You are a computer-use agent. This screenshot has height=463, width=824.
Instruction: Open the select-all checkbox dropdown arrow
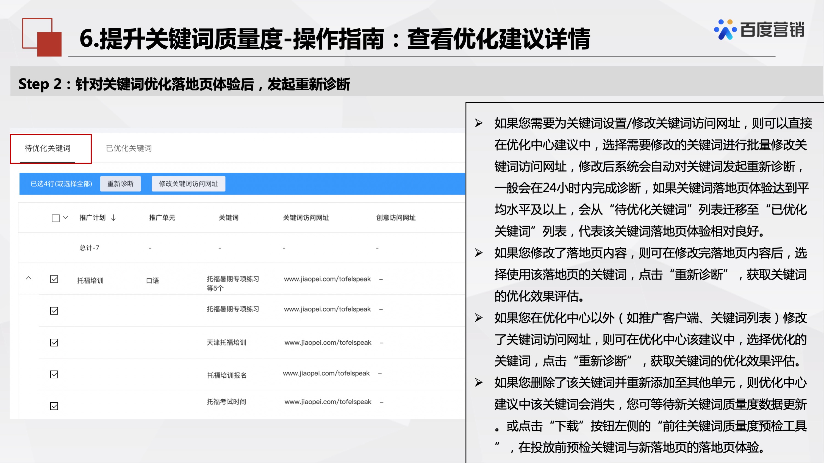click(x=66, y=218)
